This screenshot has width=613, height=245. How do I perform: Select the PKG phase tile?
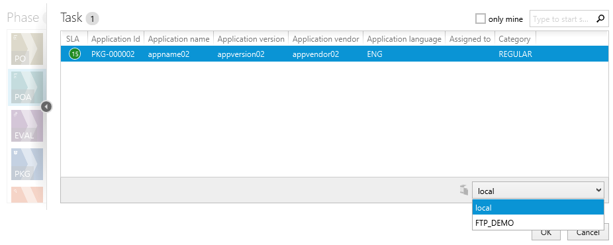click(27, 164)
